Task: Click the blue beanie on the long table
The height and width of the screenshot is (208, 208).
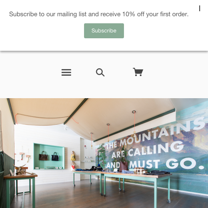Action: coord(99,167)
